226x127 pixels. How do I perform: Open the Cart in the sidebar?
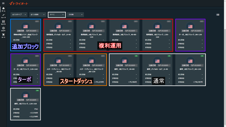click(x=3, y=36)
